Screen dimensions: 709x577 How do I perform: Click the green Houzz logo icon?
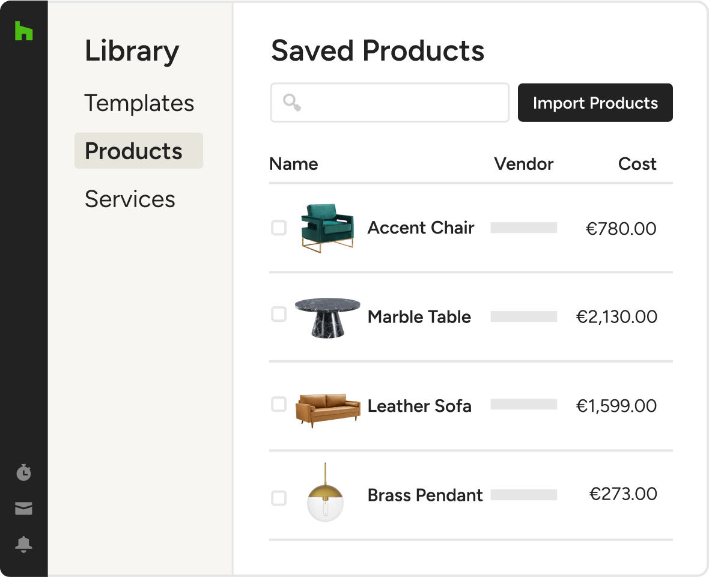23,30
